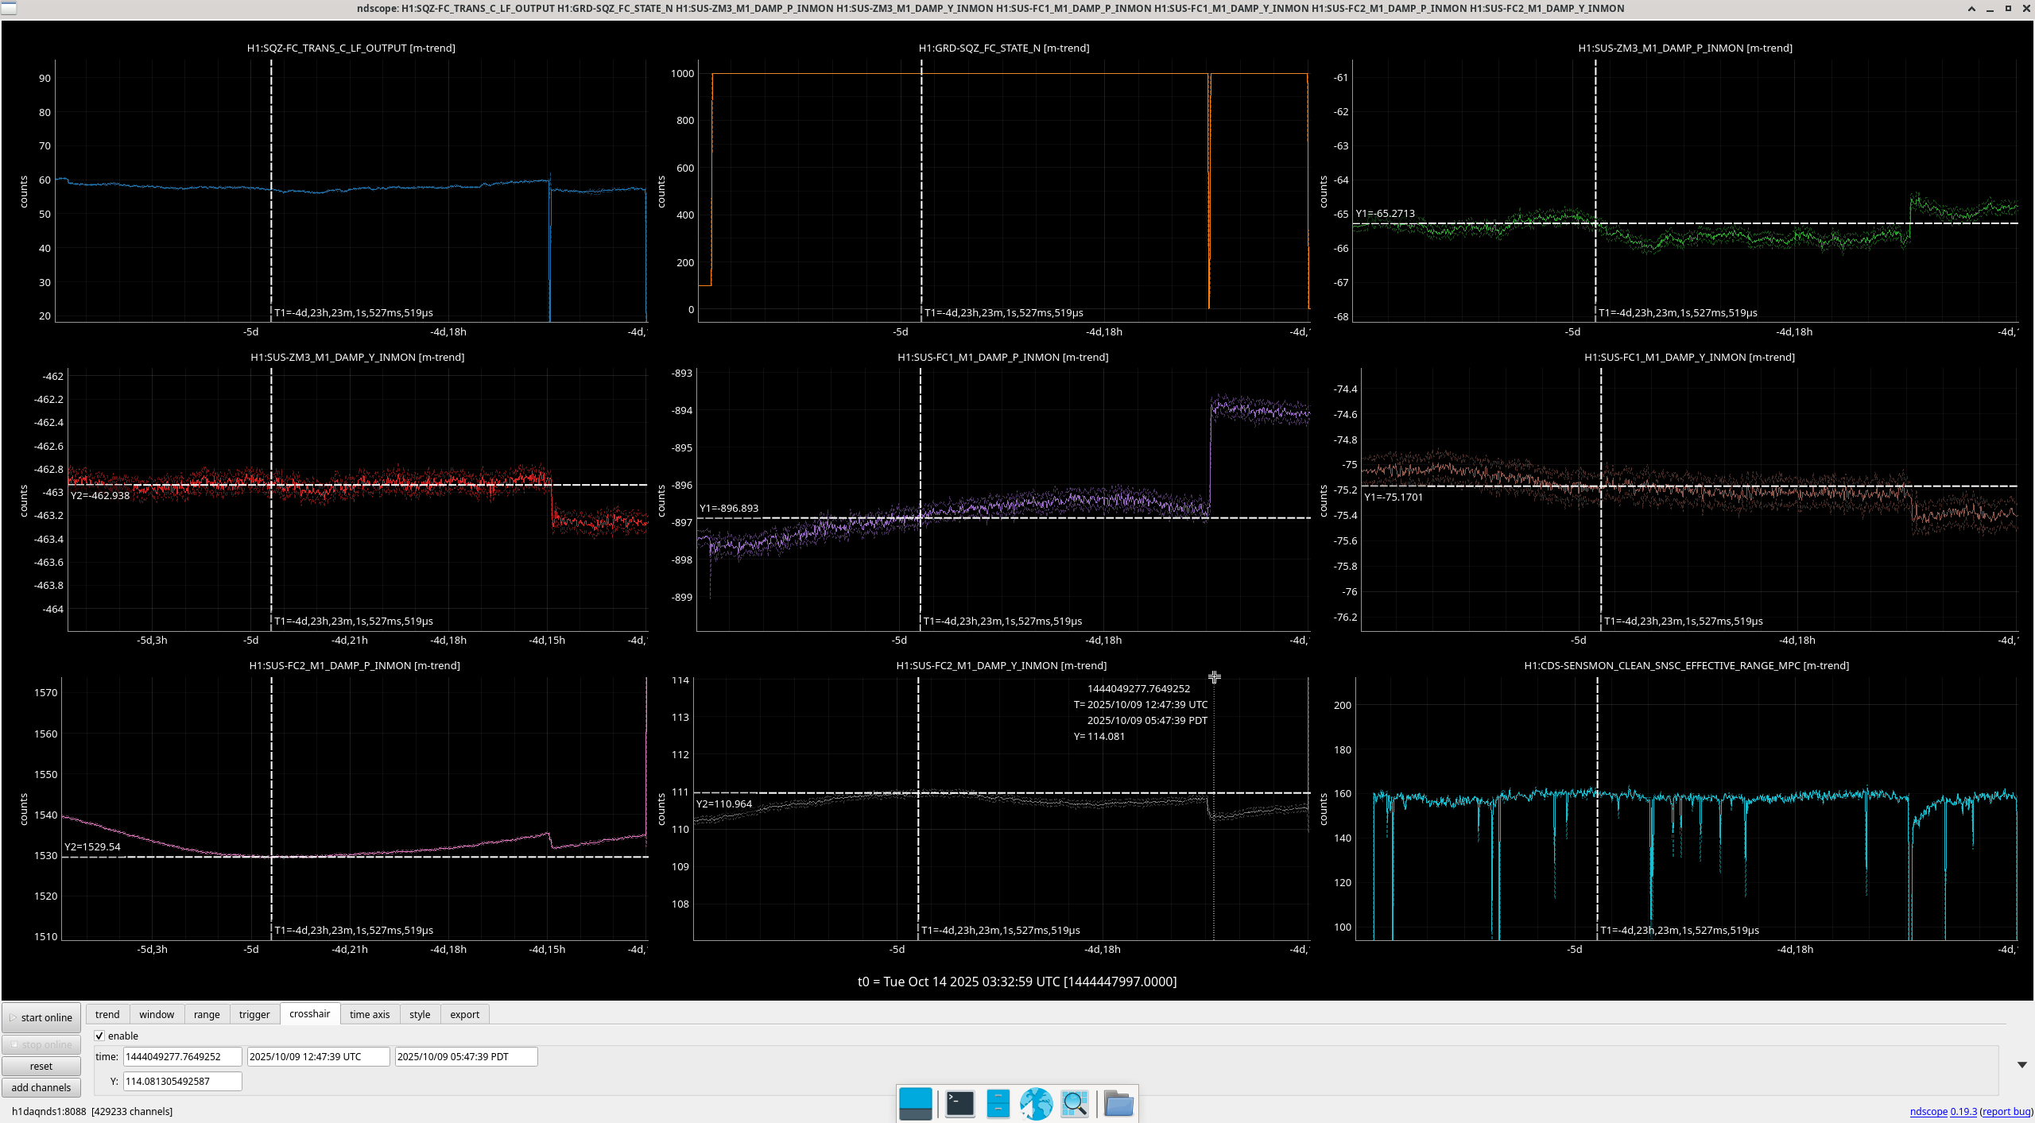Viewport: 2035px width, 1123px height.
Task: Open the style tab
Action: (420, 1014)
